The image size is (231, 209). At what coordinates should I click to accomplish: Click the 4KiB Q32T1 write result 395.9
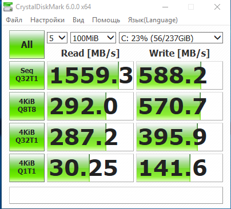coord(180,137)
